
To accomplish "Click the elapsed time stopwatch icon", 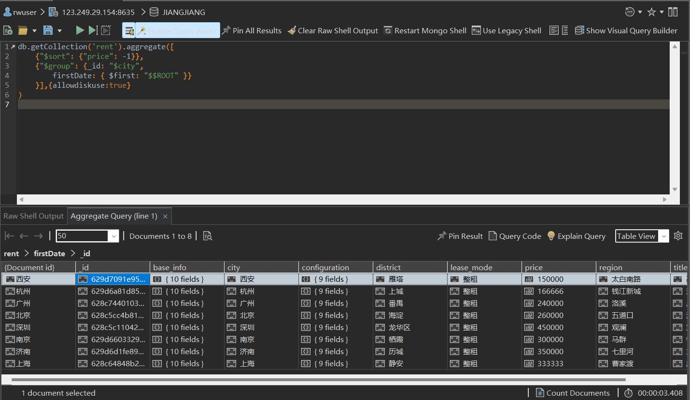I will (629, 393).
